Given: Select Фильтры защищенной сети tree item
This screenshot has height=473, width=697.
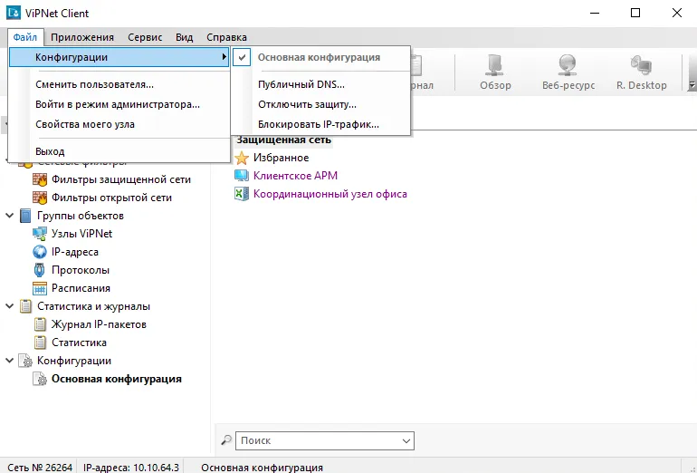Looking at the screenshot, I should coord(121,179).
